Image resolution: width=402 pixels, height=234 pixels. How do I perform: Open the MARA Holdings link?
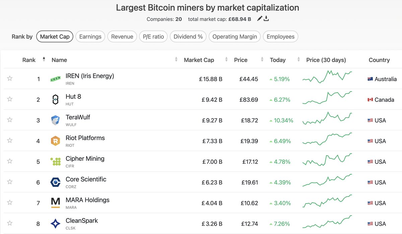coord(87,200)
